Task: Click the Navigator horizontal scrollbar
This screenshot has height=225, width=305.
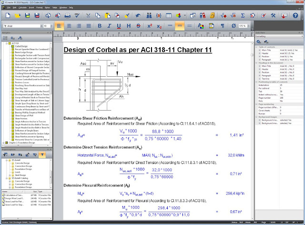Action: point(25,145)
